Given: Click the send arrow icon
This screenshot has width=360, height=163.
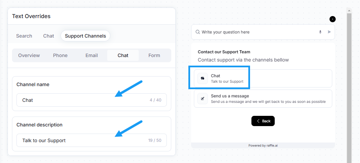Looking at the screenshot, I should point(329,32).
